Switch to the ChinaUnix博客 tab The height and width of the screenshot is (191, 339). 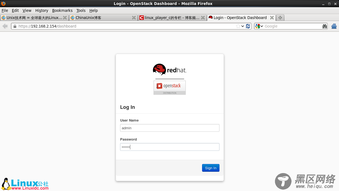click(x=103, y=18)
